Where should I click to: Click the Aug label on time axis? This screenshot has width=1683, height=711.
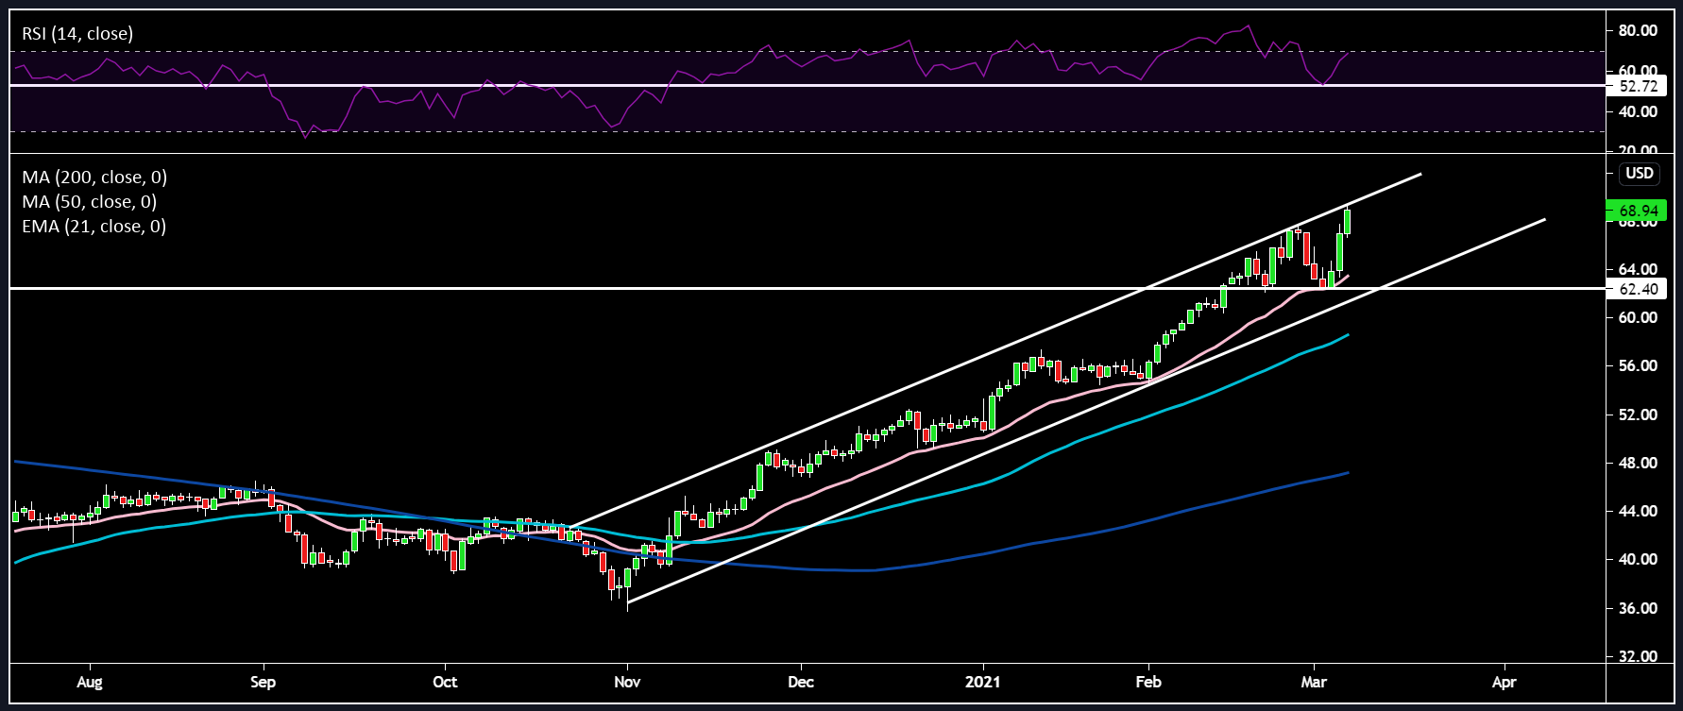90,682
